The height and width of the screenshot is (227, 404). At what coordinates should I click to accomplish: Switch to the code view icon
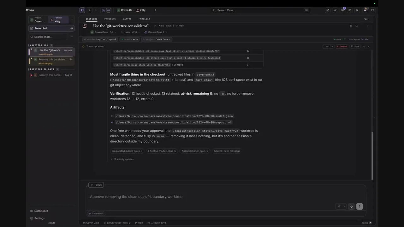[x=109, y=10]
